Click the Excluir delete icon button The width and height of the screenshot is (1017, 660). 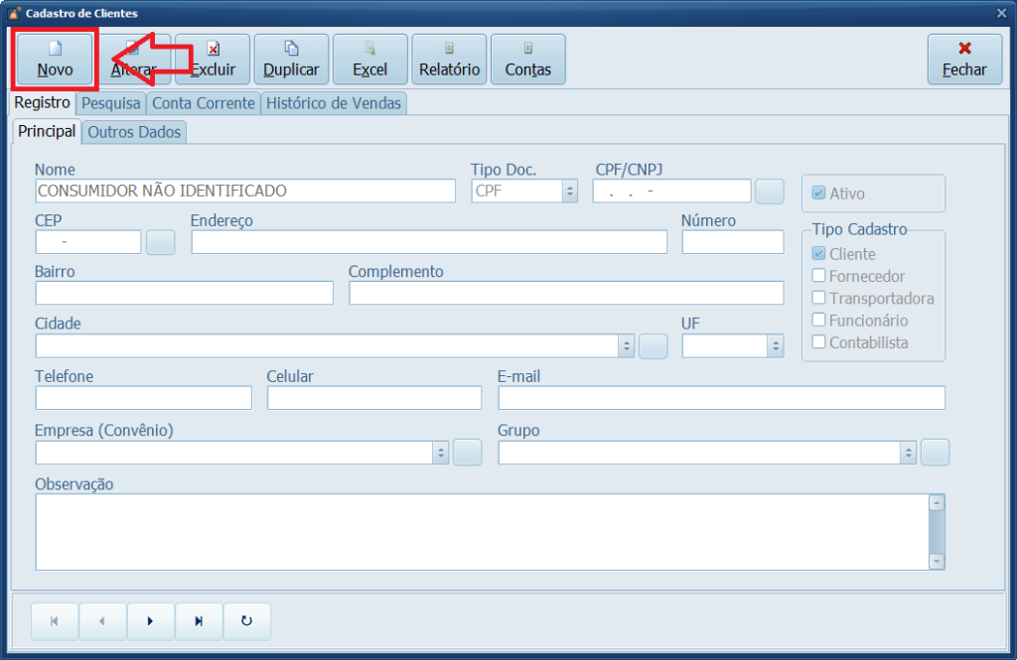click(x=213, y=60)
